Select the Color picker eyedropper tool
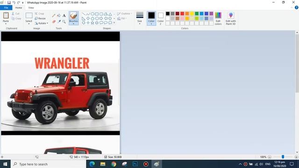This screenshot has width=299, height=168. [x=59, y=22]
